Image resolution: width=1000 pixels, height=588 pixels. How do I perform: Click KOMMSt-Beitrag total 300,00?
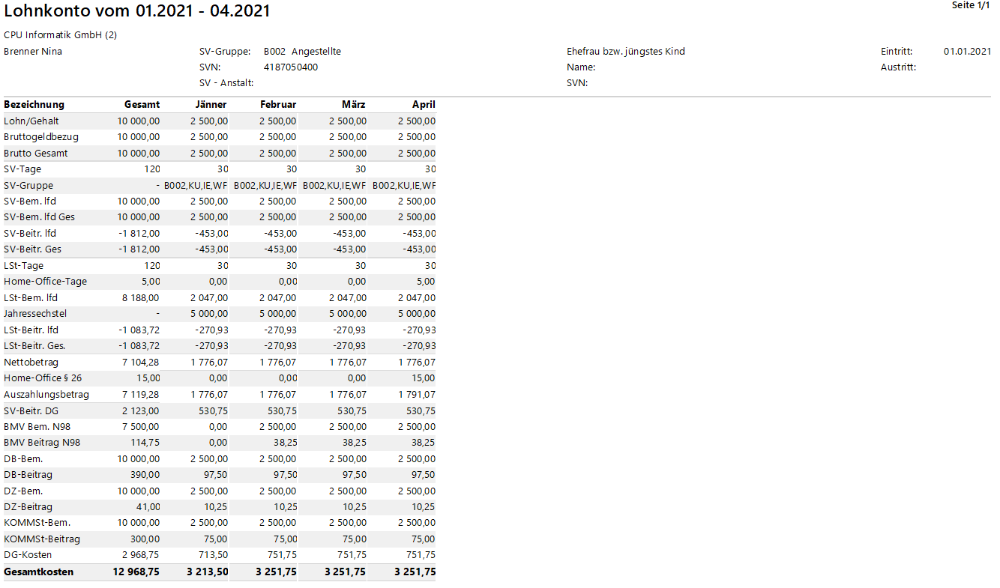tap(145, 539)
